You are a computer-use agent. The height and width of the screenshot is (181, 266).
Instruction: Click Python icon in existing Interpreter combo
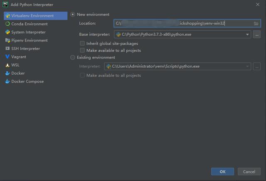tap(108, 66)
